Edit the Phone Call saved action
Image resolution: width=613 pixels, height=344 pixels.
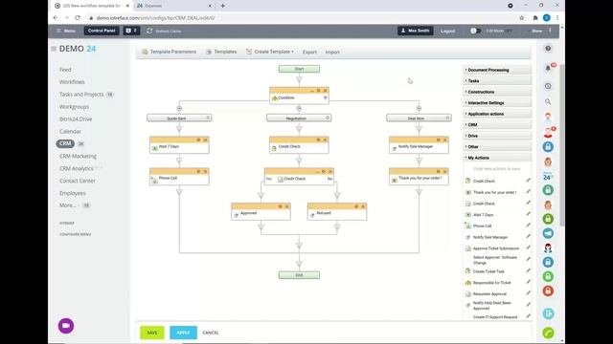tap(528, 226)
